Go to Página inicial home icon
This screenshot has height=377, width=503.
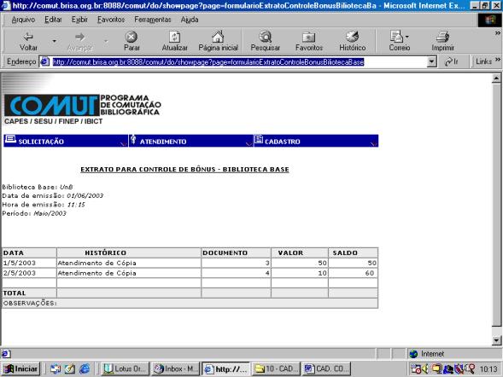(x=218, y=37)
